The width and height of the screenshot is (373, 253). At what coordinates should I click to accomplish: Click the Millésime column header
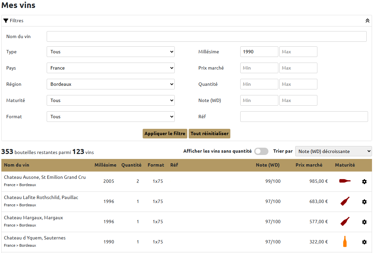[105, 165]
